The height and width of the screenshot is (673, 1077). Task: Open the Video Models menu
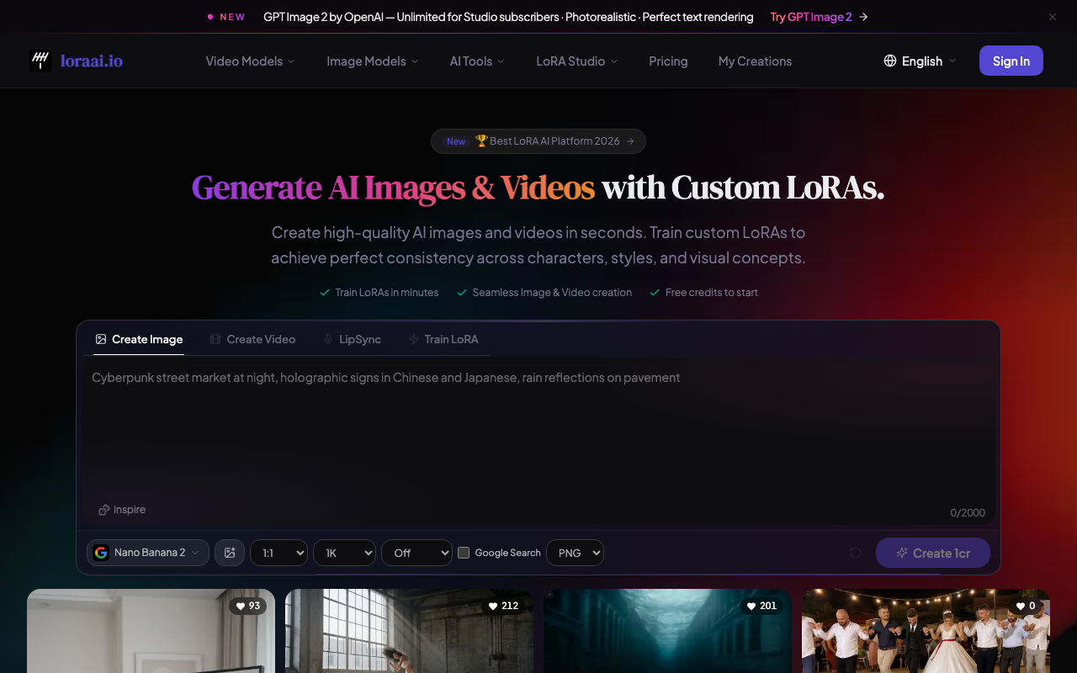pyautogui.click(x=251, y=61)
